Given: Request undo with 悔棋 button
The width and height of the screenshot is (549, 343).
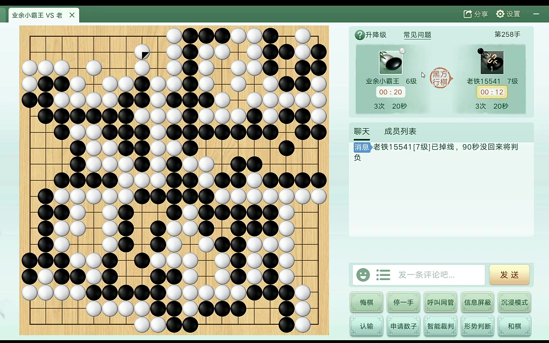Looking at the screenshot, I should (366, 302).
